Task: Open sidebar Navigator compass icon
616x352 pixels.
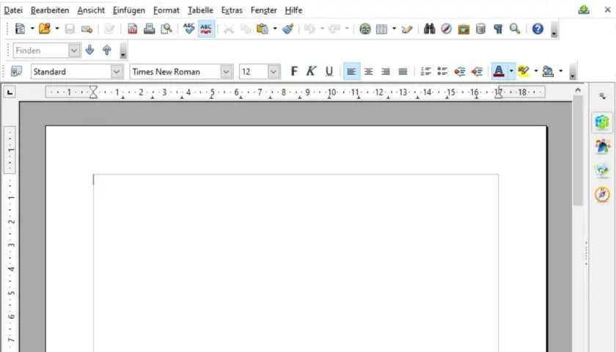Action: tap(602, 194)
